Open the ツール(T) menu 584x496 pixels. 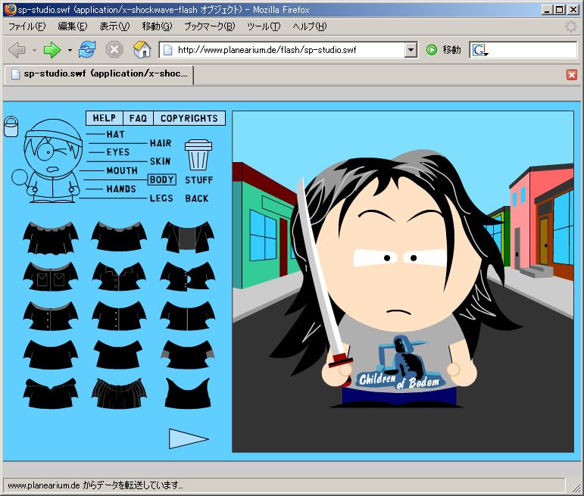(x=264, y=27)
